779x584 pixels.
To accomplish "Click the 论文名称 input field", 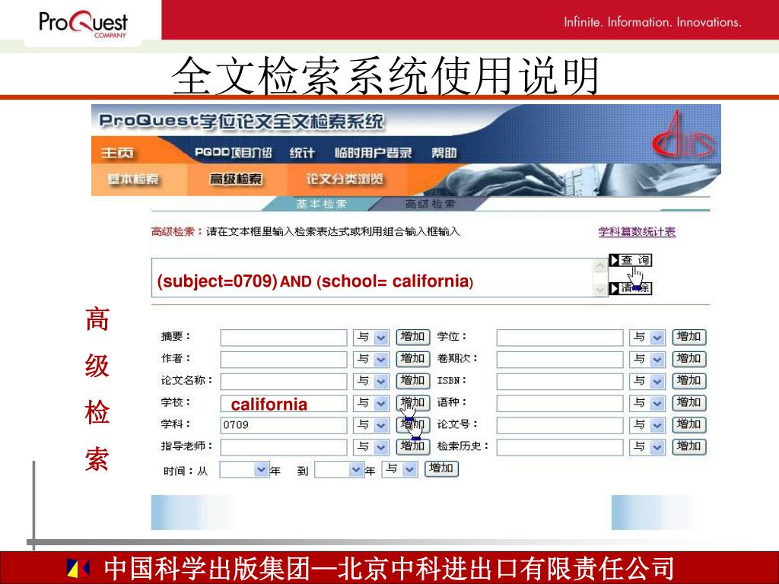I will 284,382.
